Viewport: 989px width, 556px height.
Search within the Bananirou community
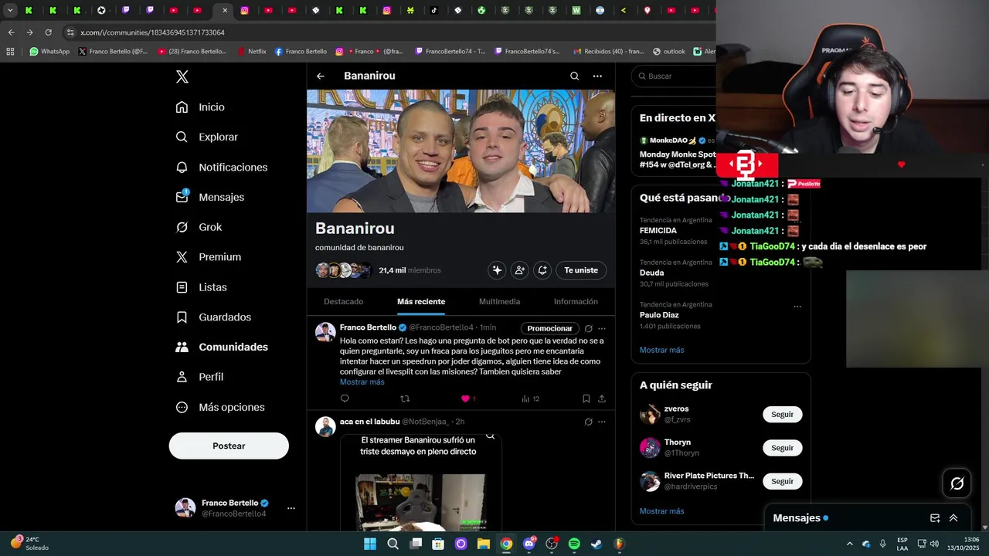pos(574,76)
